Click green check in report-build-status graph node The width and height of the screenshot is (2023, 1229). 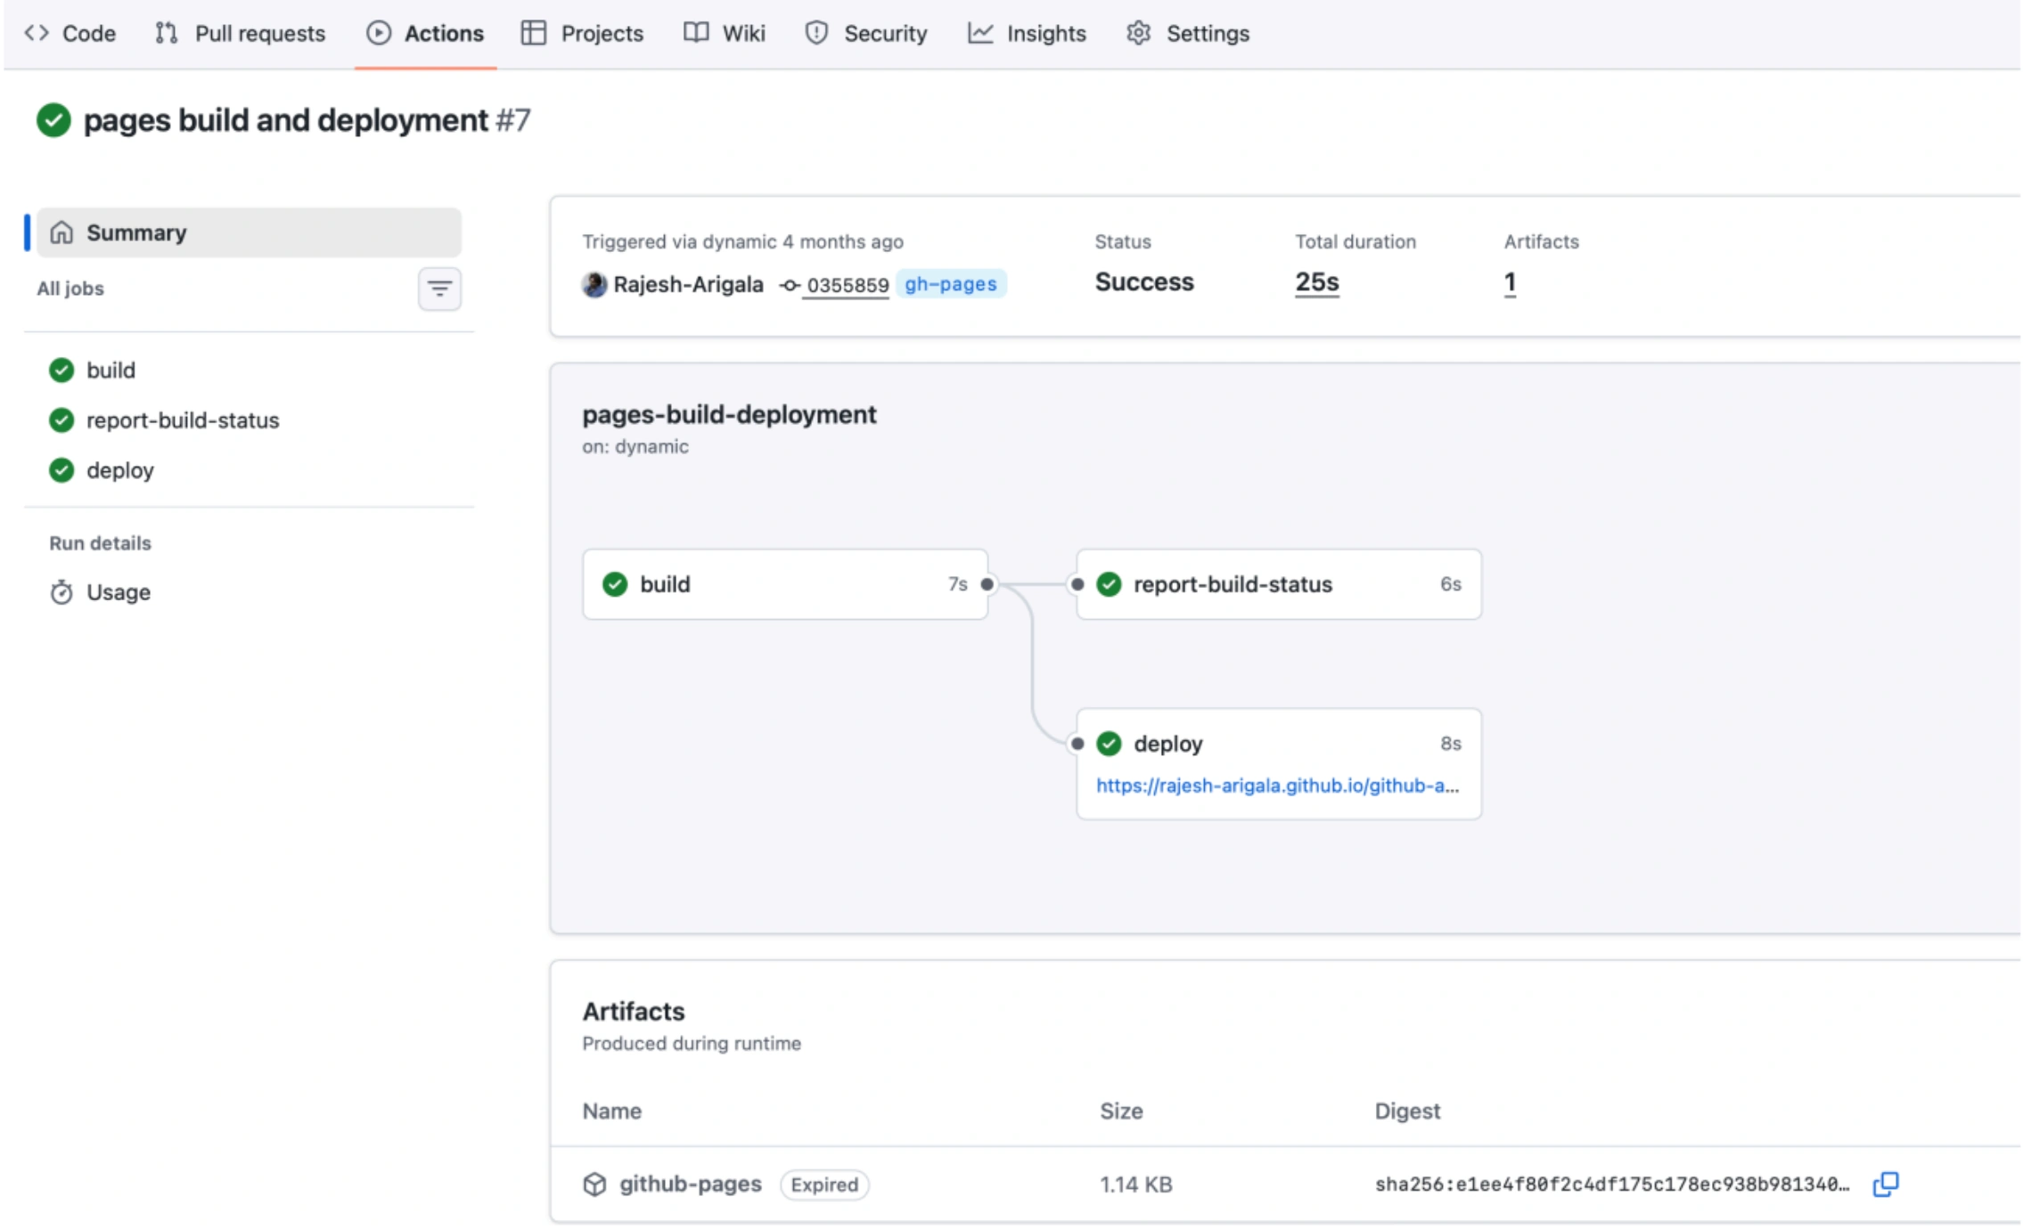tap(1109, 584)
